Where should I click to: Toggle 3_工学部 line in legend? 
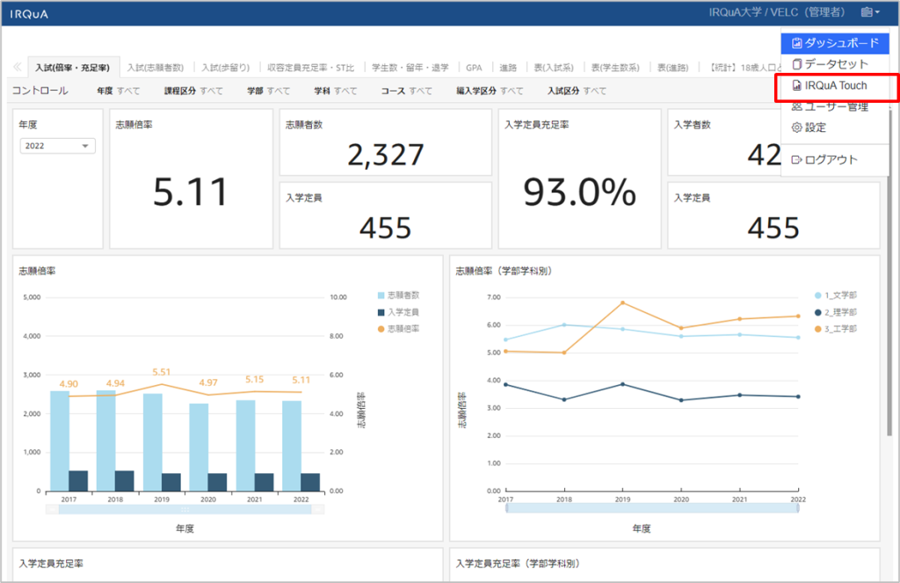coord(835,329)
